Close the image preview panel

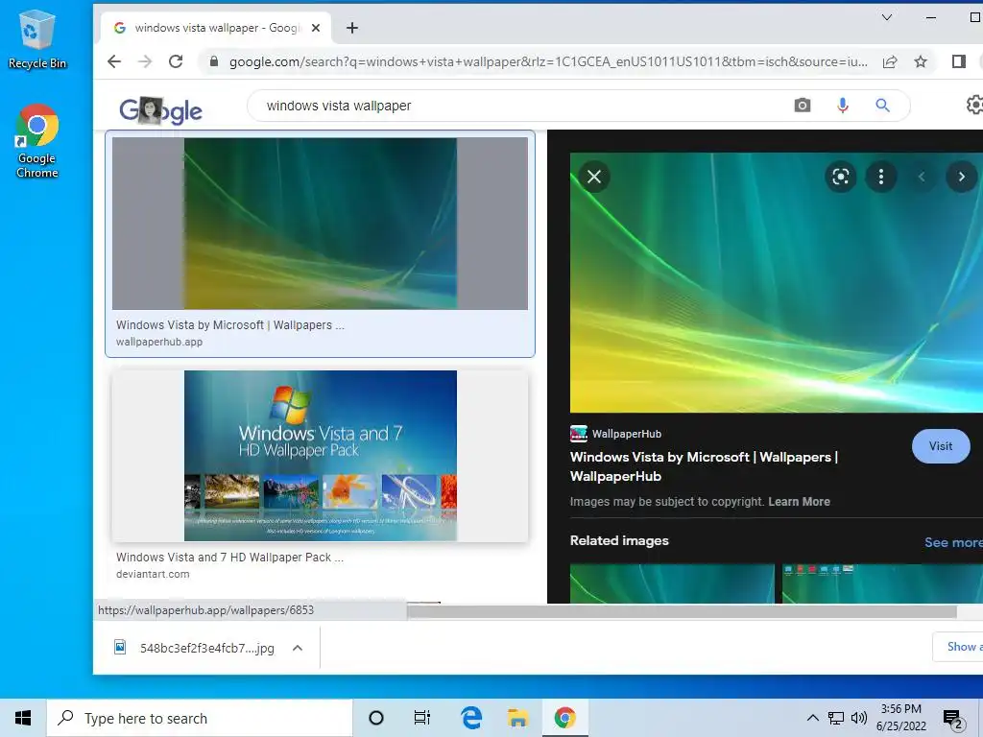593,177
